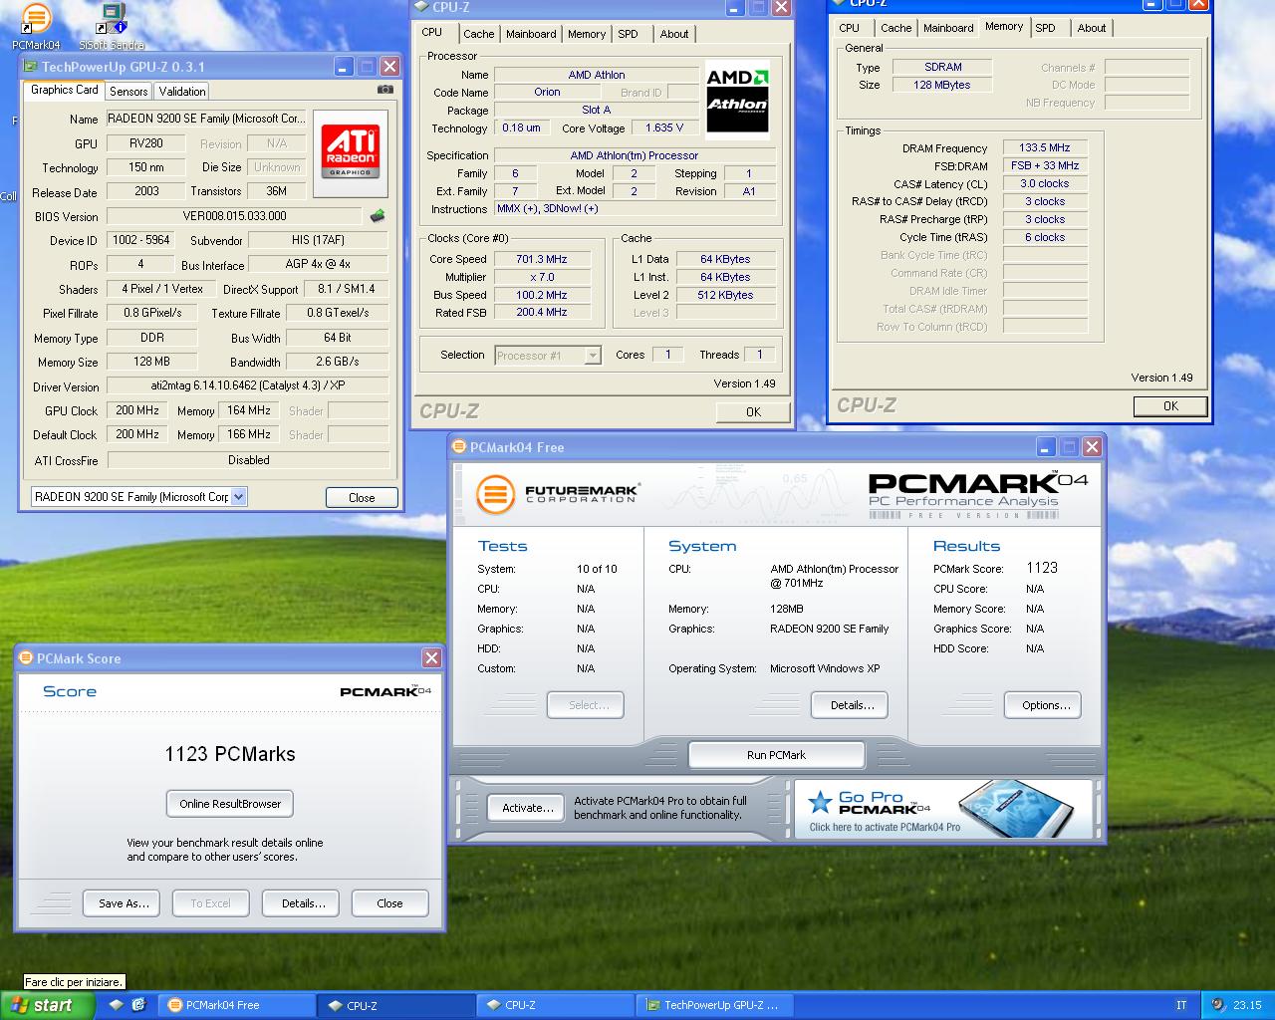Viewport: 1275px width, 1020px height.
Task: Click the Go Pro PCMark04 banner
Action: [945, 809]
